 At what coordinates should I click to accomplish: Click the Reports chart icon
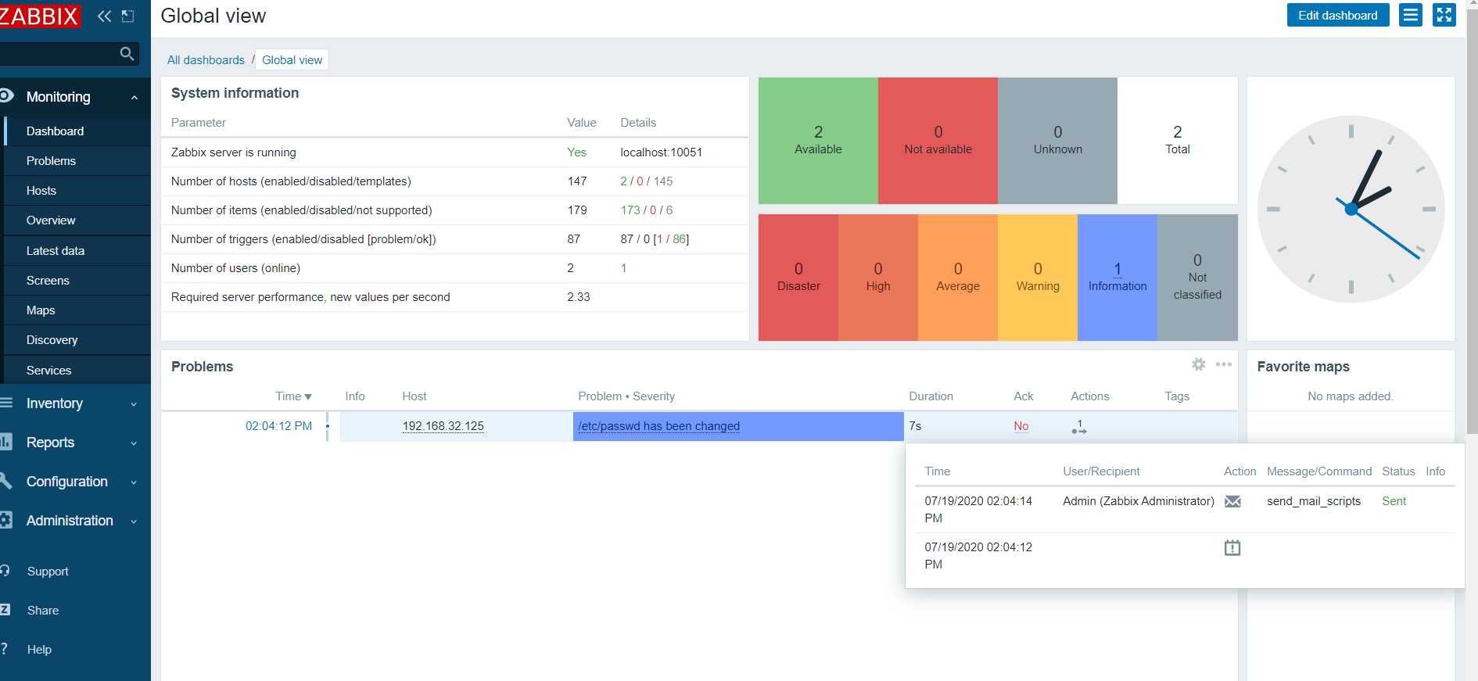tap(6, 442)
